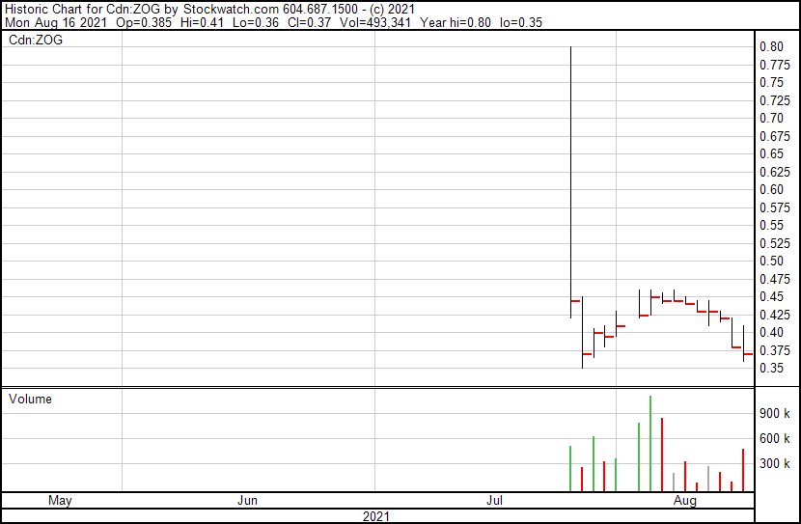This screenshot has width=801, height=524.
Task: Click the 'Cl=0.37' value in header
Action: point(309,22)
